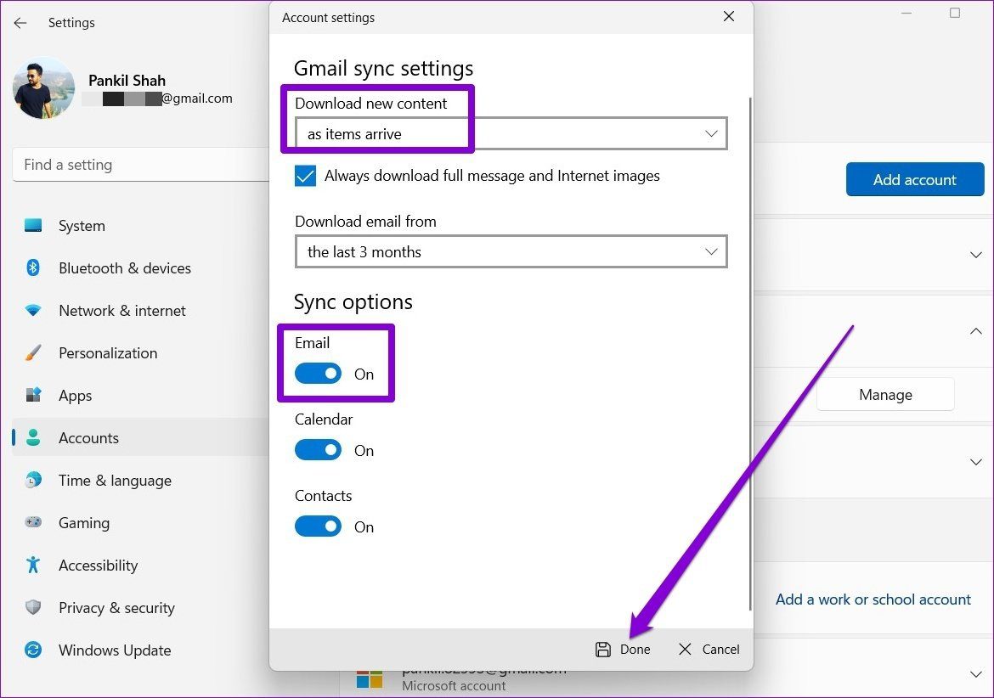Open the Download new content dropdown
Viewport: 994px width, 698px height.
[x=511, y=133]
